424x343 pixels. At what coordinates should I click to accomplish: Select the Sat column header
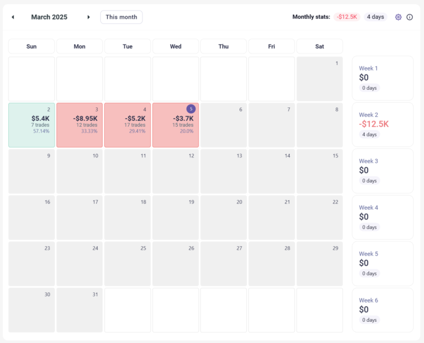coord(319,46)
